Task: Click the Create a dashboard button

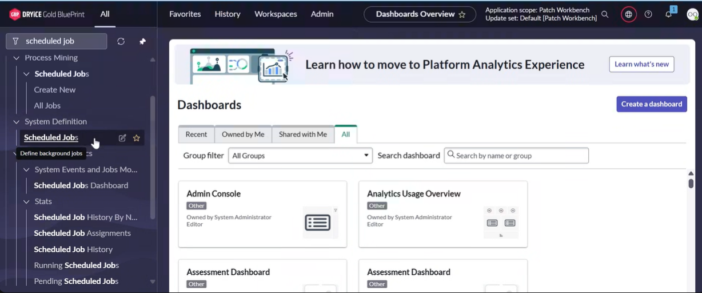Action: pos(652,104)
